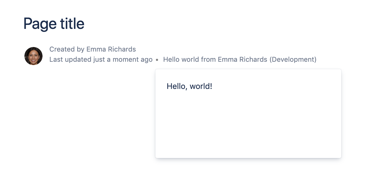The height and width of the screenshot is (179, 385).
Task: Click the Hello, world! text in the card
Action: click(189, 86)
